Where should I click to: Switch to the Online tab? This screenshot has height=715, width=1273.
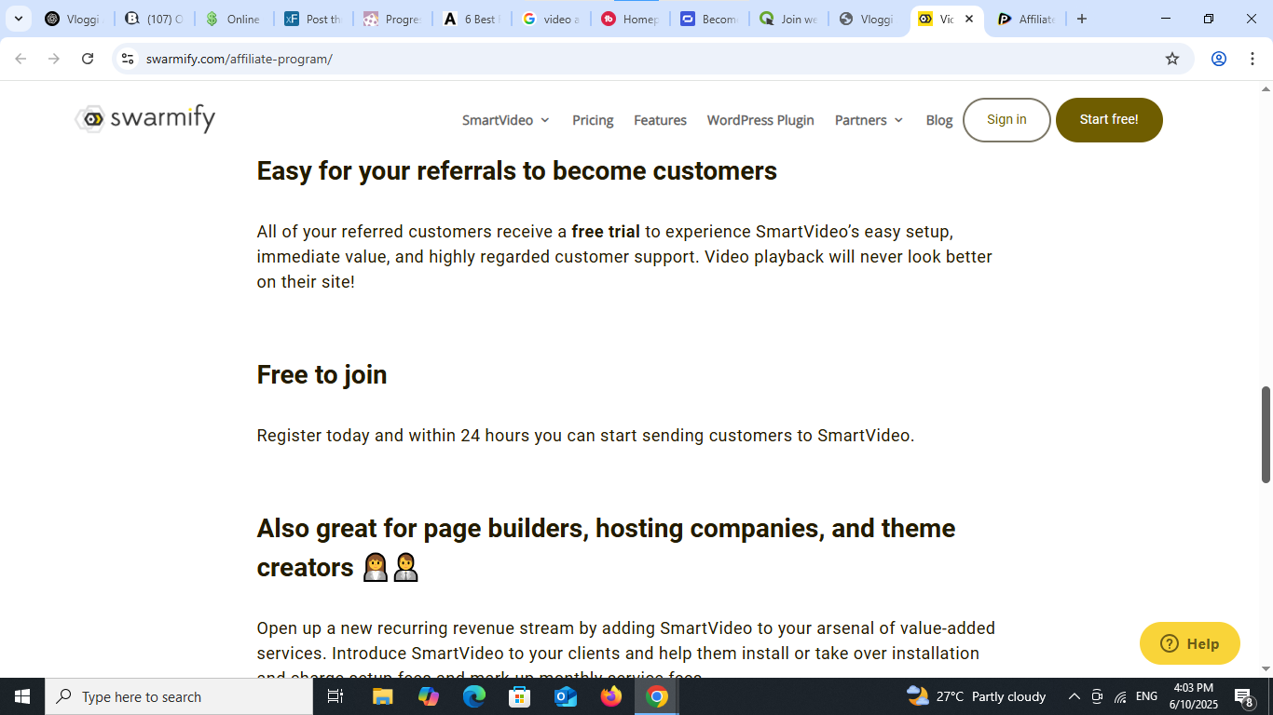click(234, 19)
